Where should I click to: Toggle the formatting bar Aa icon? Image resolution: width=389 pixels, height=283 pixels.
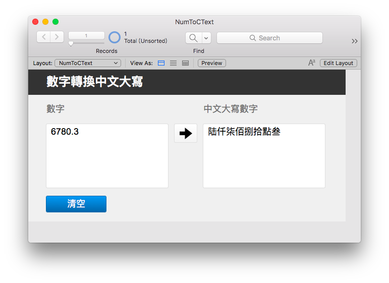(312, 63)
